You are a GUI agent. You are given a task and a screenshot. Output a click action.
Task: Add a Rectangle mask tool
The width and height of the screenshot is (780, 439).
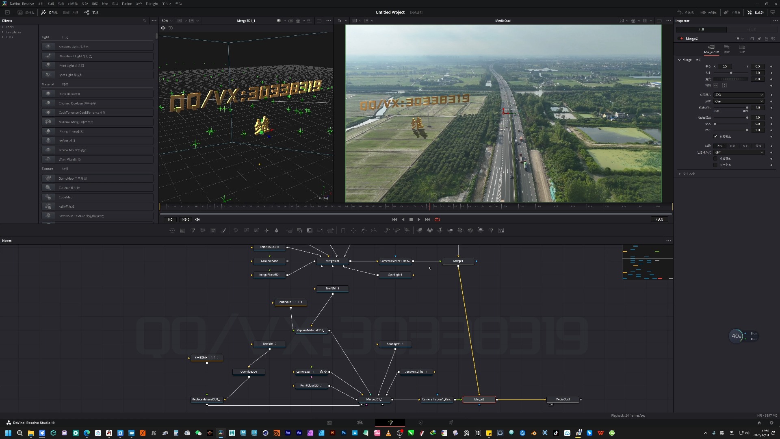(x=343, y=230)
